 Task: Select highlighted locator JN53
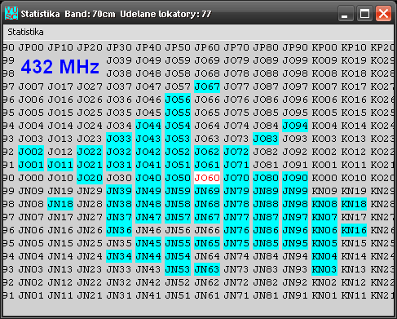pyautogui.click(x=178, y=269)
